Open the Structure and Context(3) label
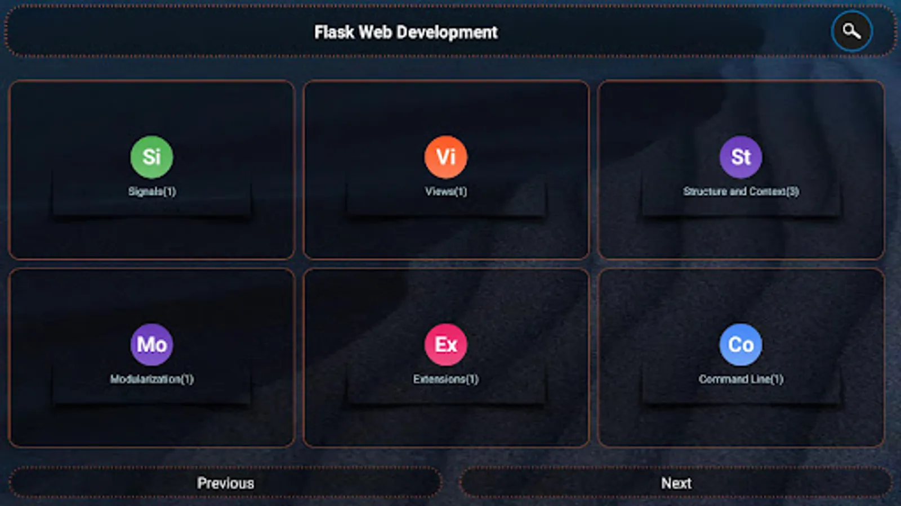 pos(741,192)
